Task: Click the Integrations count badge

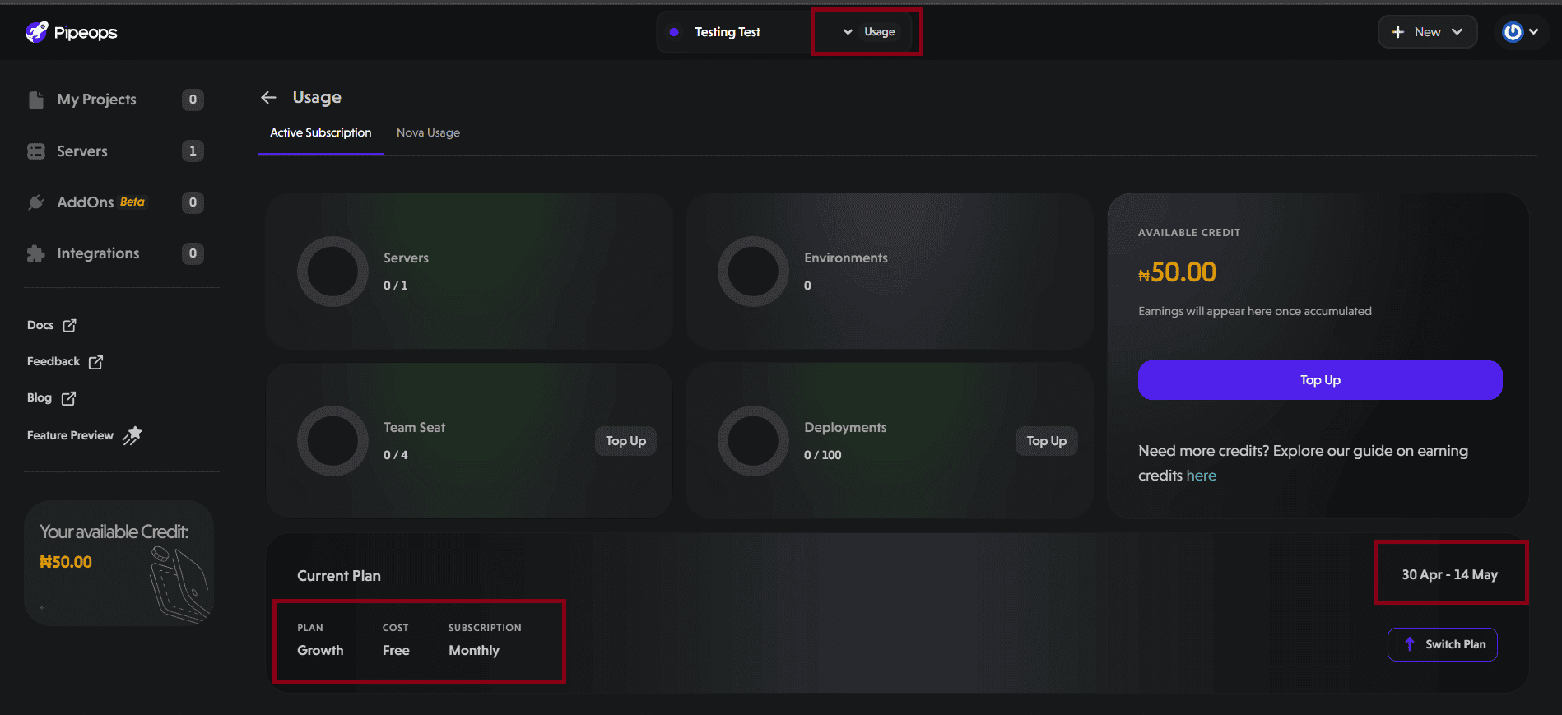Action: tap(193, 253)
